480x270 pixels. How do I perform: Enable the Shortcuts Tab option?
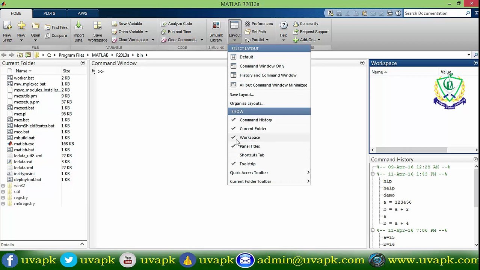coord(269,155)
